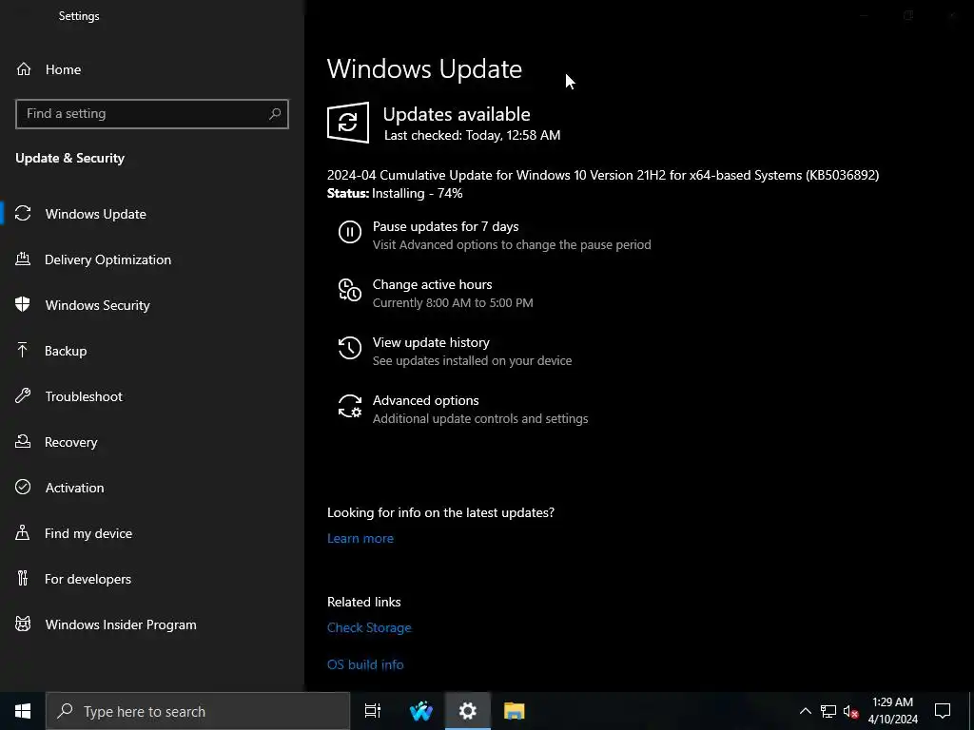974x730 pixels.
Task: Click the Change active hours label
Action: 433,284
